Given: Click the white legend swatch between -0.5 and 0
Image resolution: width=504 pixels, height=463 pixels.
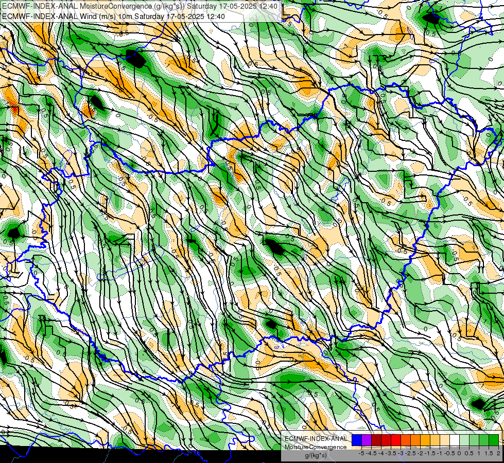Looking at the screenshot, I should point(455,440).
